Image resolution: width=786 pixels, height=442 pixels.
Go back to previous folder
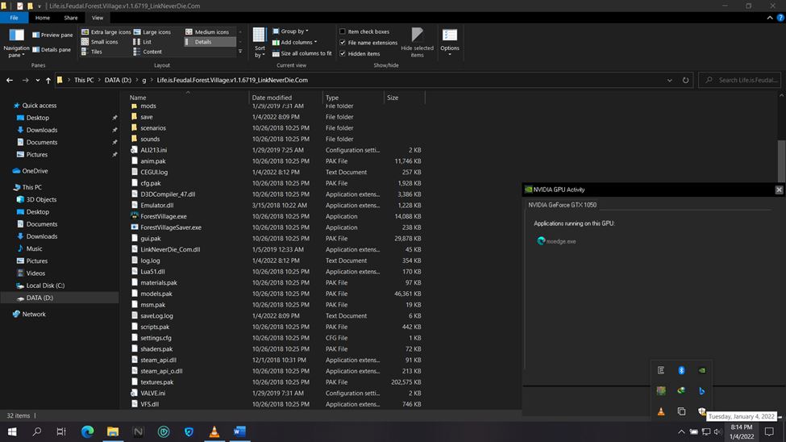tap(10, 81)
